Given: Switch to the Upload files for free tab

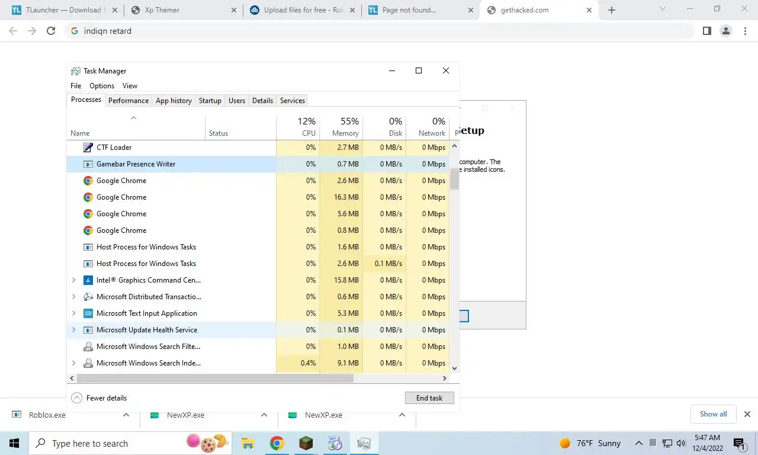Looking at the screenshot, I should tap(301, 10).
